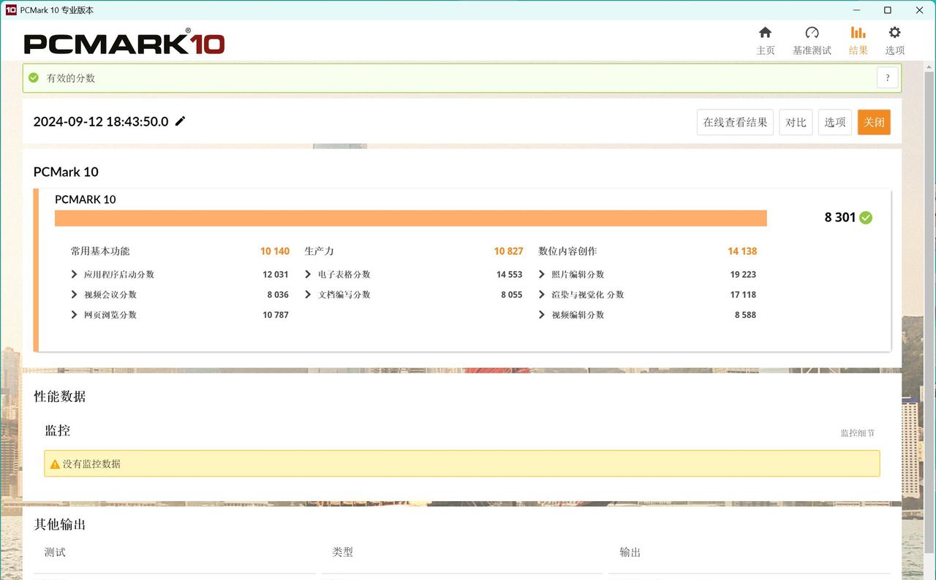Screen dimensions: 936x580
Task: Click the 常用基本功能 heading
Action: coord(100,251)
